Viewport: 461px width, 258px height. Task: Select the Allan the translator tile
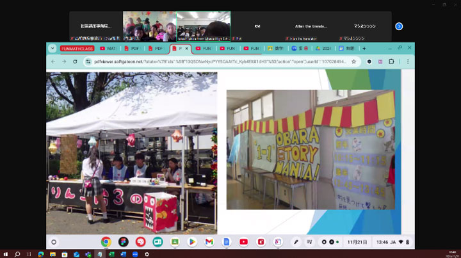[x=311, y=26]
